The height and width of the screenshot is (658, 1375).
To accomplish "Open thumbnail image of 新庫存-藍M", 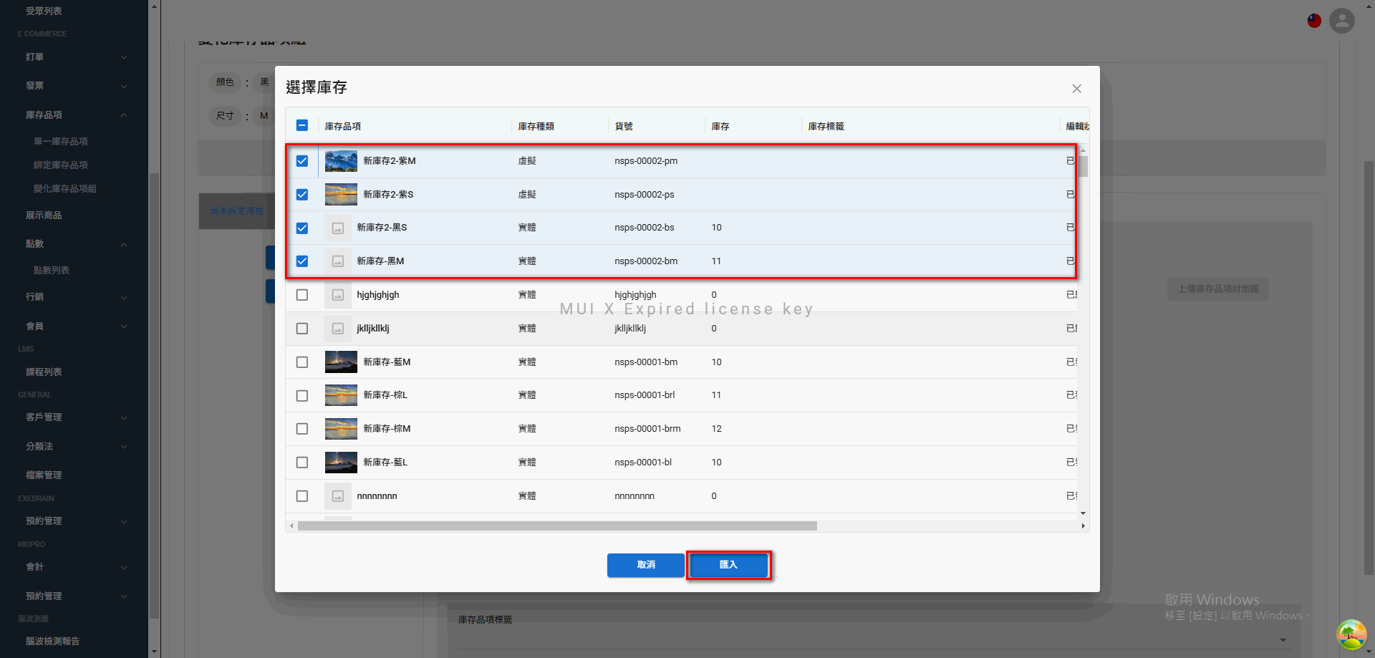I will click(341, 362).
